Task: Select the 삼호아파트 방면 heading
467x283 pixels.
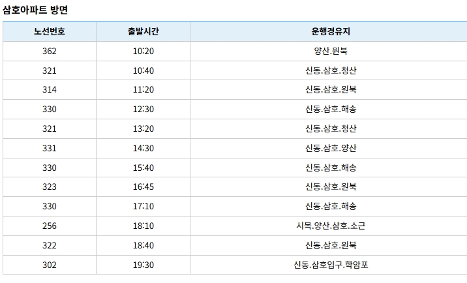Action: (x=35, y=10)
